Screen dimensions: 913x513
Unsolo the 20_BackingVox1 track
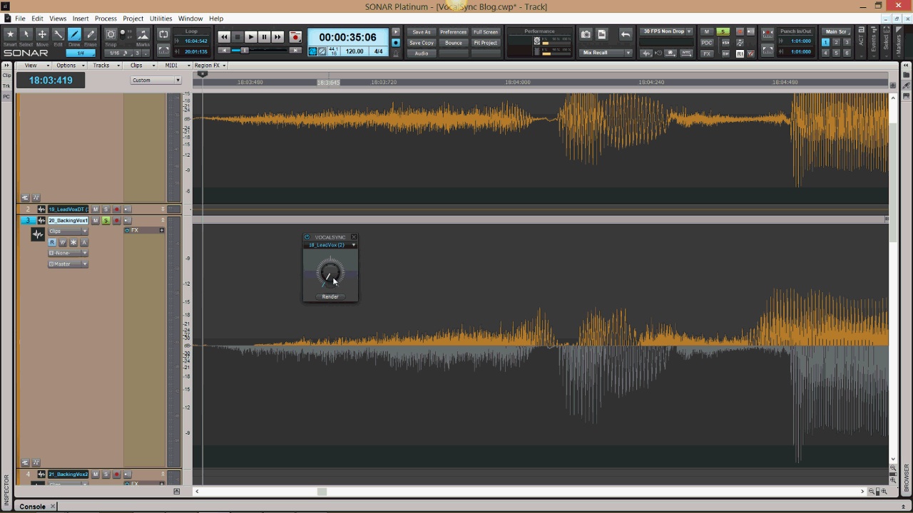coord(106,221)
